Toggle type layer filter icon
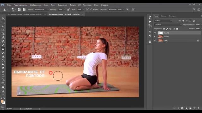The height and width of the screenshot is (113, 202). click(187, 21)
